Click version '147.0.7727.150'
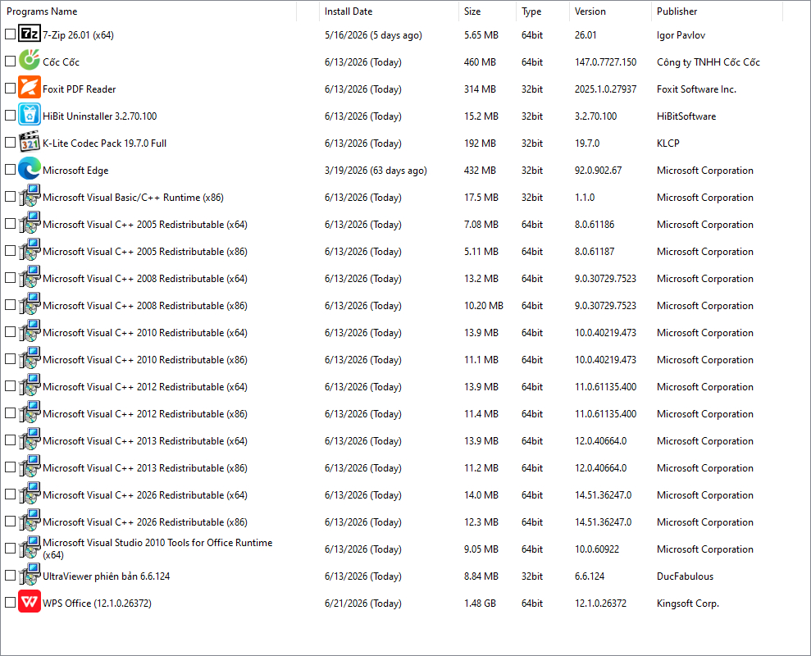 (605, 62)
